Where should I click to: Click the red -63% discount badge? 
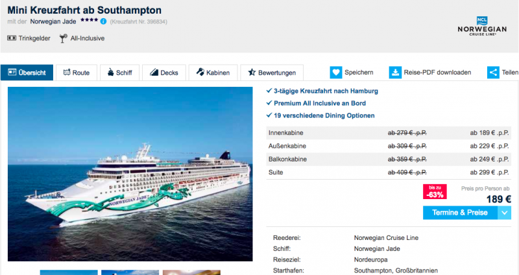coord(435,191)
